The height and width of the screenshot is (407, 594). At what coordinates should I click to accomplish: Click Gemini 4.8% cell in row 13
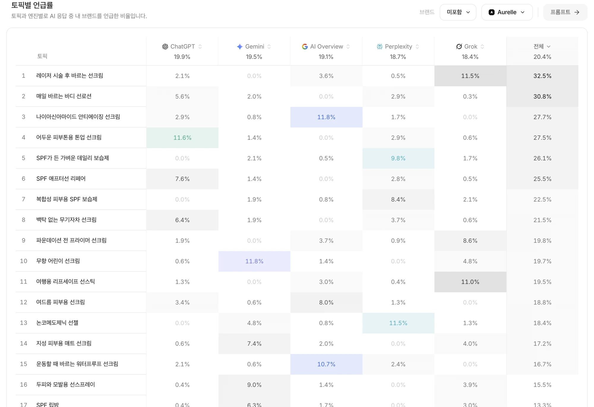coord(254,323)
